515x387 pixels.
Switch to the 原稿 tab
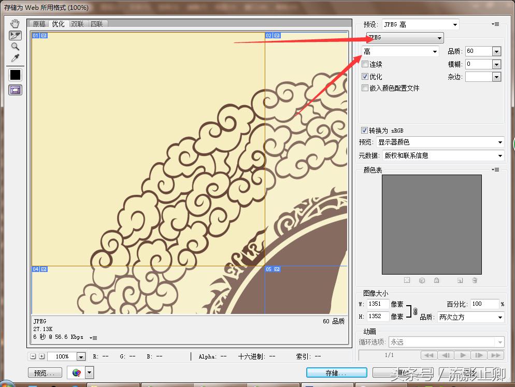pyautogui.click(x=39, y=24)
